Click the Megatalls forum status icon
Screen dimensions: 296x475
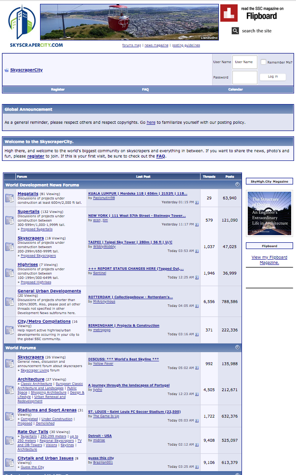pyautogui.click(x=10, y=198)
